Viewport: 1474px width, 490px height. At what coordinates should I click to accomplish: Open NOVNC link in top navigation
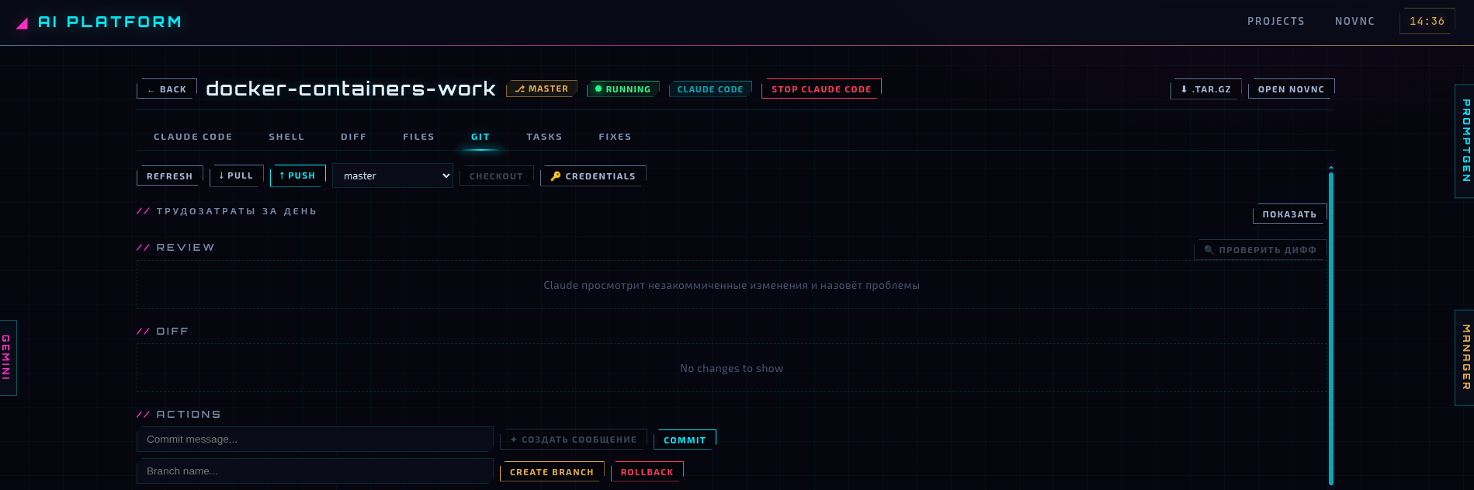(x=1354, y=22)
